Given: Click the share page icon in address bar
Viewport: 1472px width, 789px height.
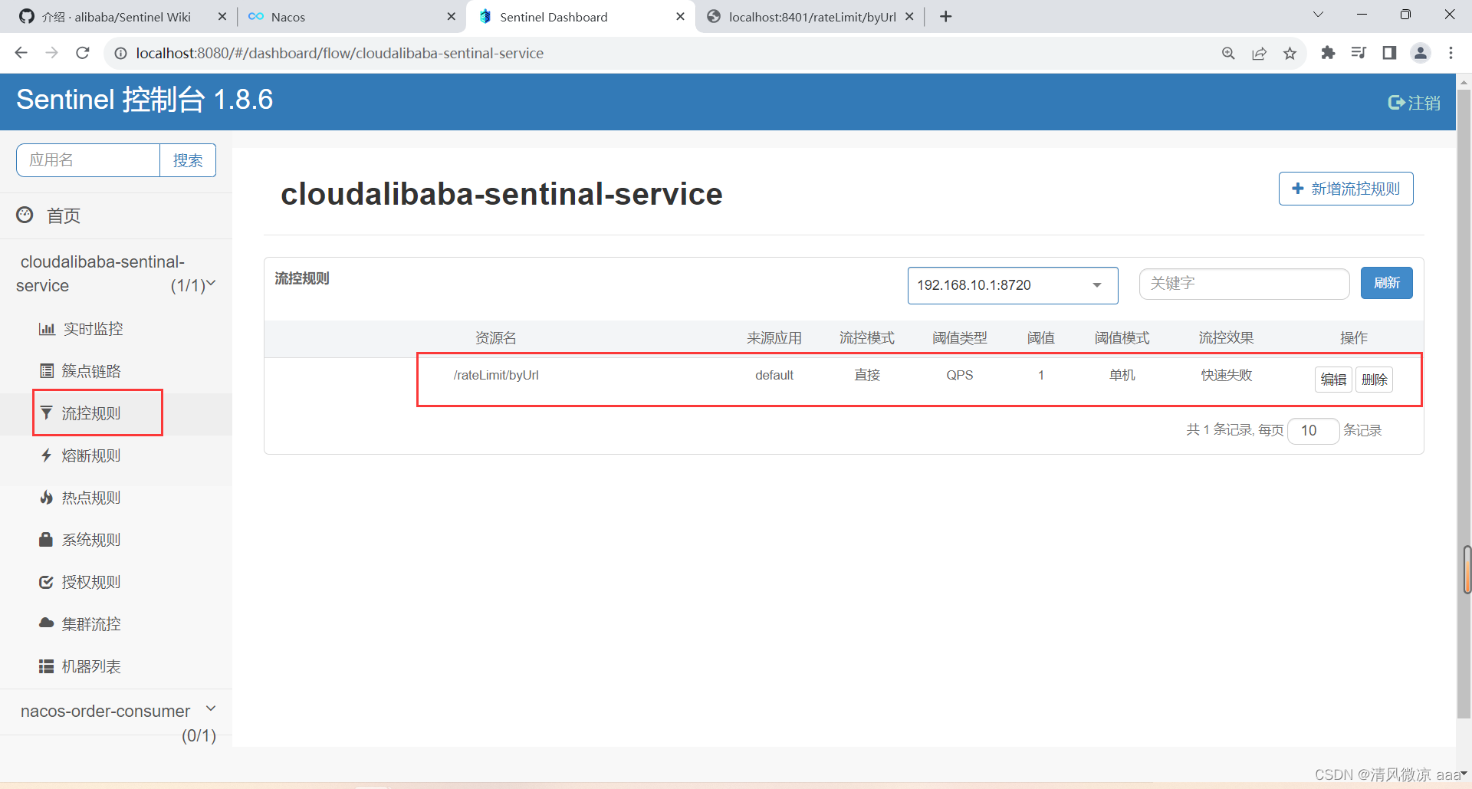Looking at the screenshot, I should (x=1259, y=53).
